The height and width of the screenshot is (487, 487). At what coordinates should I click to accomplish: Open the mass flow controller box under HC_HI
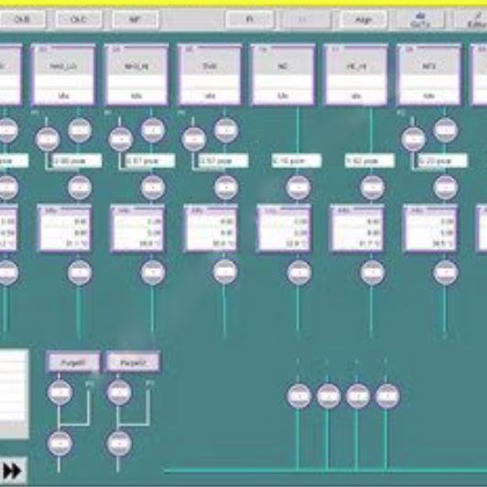(357, 228)
